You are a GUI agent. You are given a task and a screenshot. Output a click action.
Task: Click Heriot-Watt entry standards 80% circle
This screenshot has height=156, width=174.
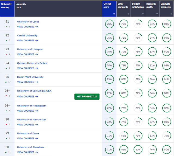124,79
